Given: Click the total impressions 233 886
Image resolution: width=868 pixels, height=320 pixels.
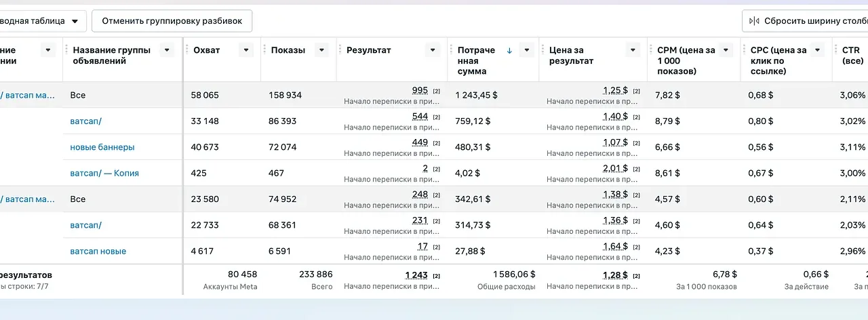Looking at the screenshot, I should [316, 275].
